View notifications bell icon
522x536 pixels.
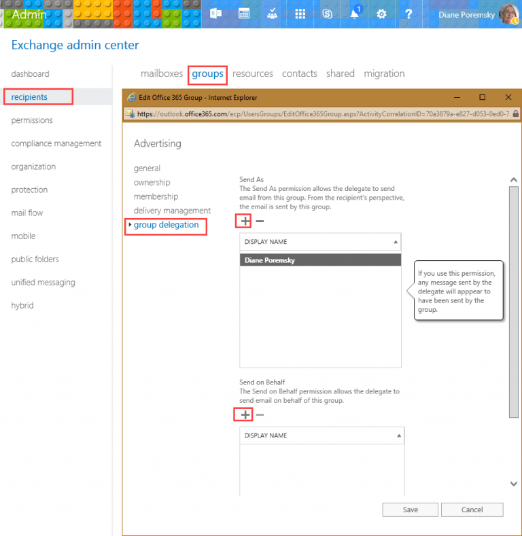(x=355, y=14)
